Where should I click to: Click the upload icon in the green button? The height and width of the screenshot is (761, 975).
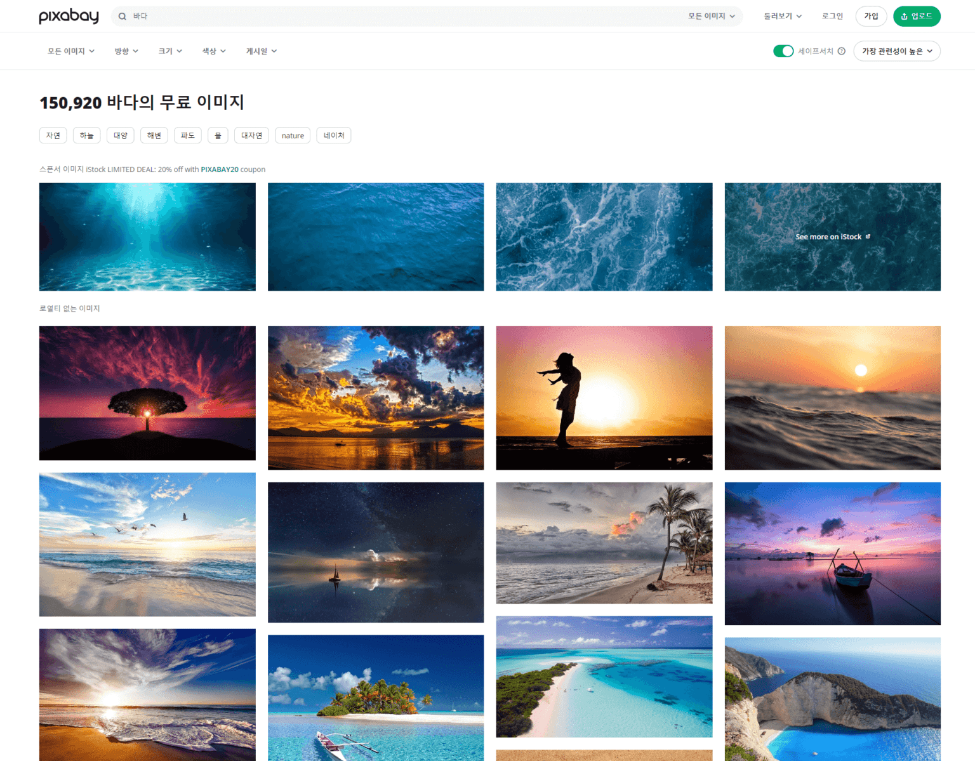(904, 17)
